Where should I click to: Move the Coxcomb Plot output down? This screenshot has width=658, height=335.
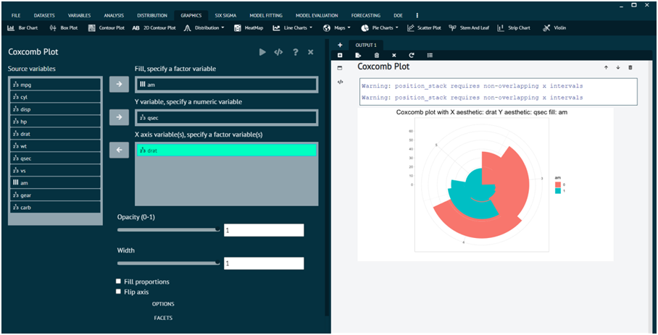pos(617,67)
